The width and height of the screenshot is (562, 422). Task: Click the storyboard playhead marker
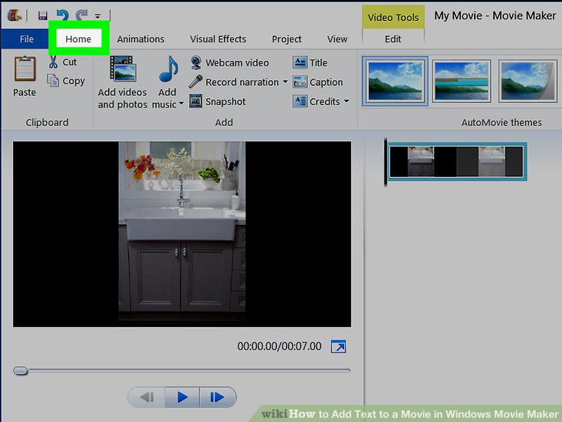tap(386, 162)
